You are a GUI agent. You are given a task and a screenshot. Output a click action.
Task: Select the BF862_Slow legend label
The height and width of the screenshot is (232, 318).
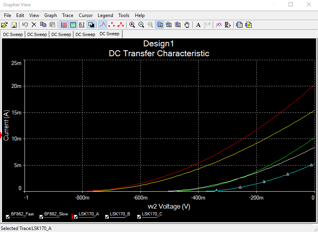click(56, 214)
